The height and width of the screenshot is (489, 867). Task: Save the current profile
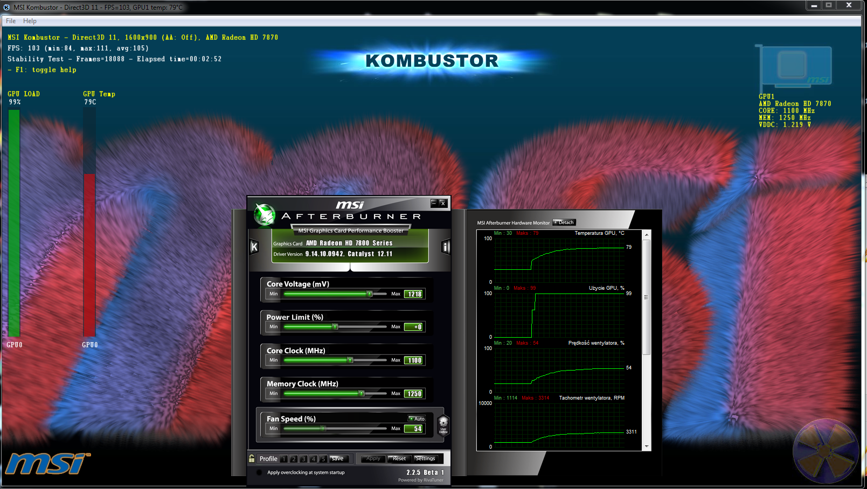pyautogui.click(x=338, y=459)
